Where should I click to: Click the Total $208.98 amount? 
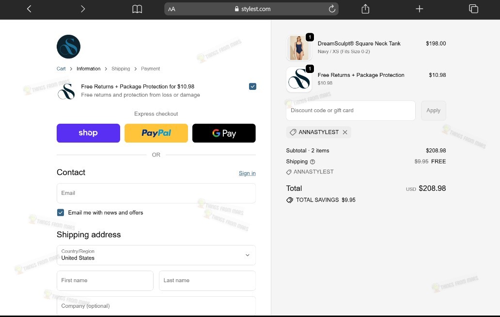pos(432,188)
